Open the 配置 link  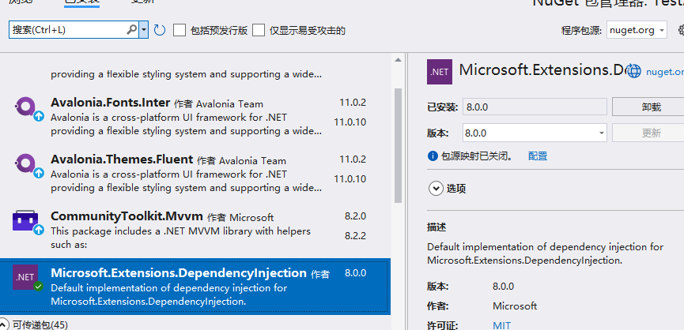click(x=537, y=156)
